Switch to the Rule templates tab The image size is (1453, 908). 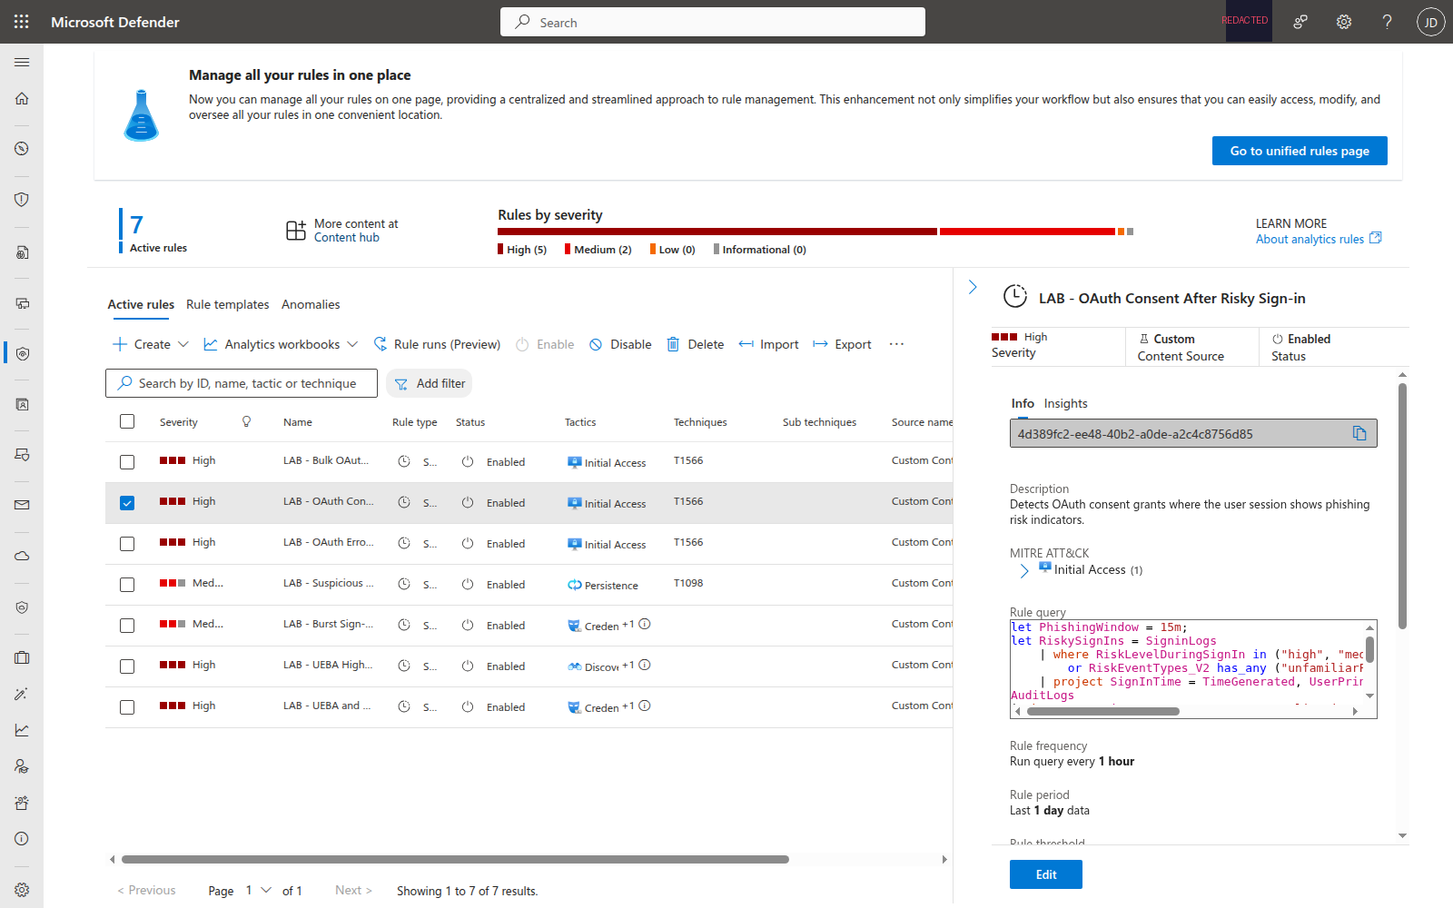(x=227, y=304)
